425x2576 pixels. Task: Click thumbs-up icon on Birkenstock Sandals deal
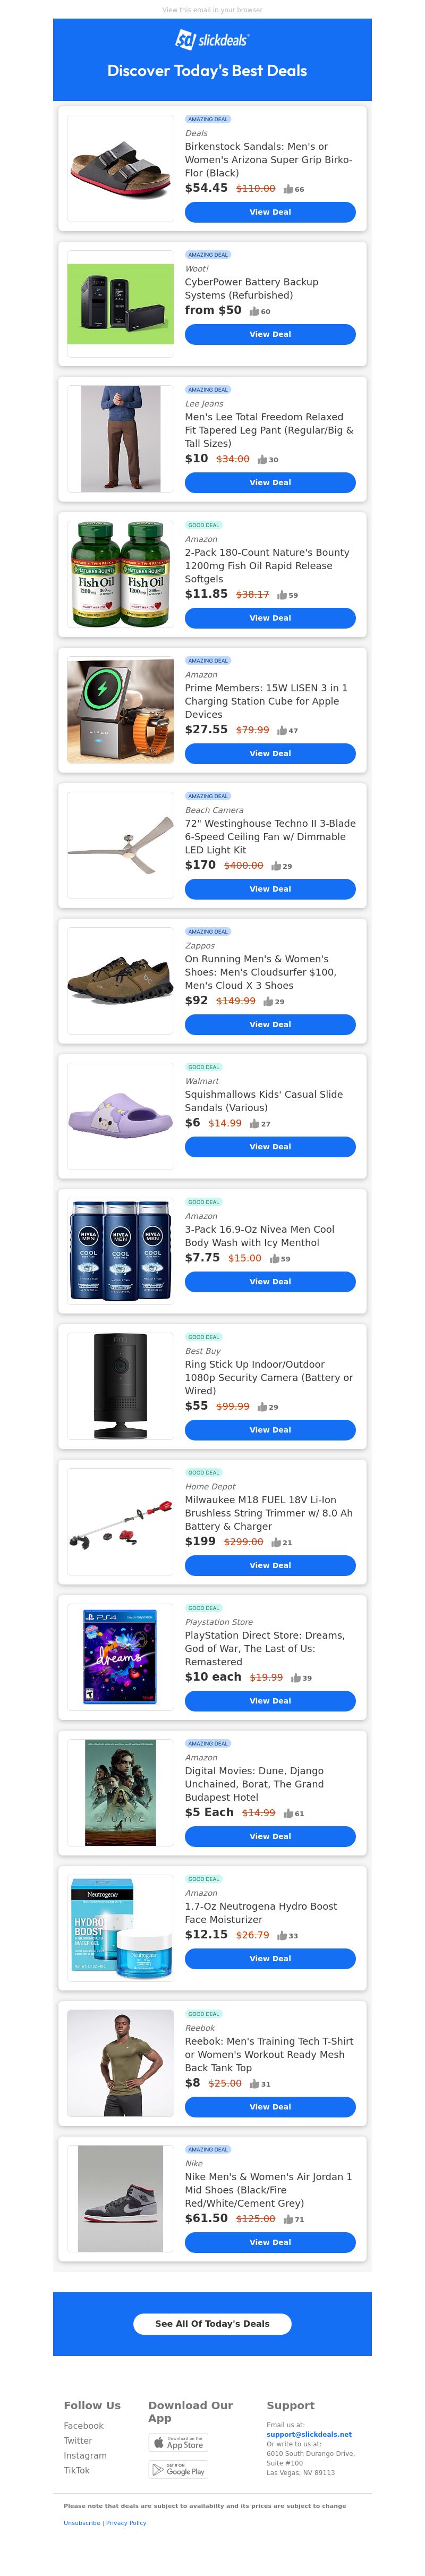288,189
